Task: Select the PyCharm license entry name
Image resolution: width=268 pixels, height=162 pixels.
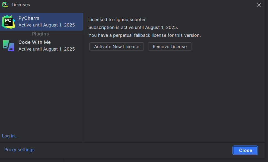Action: pyautogui.click(x=29, y=18)
